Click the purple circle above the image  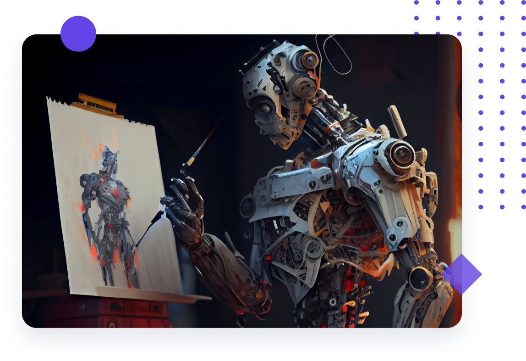(x=78, y=33)
